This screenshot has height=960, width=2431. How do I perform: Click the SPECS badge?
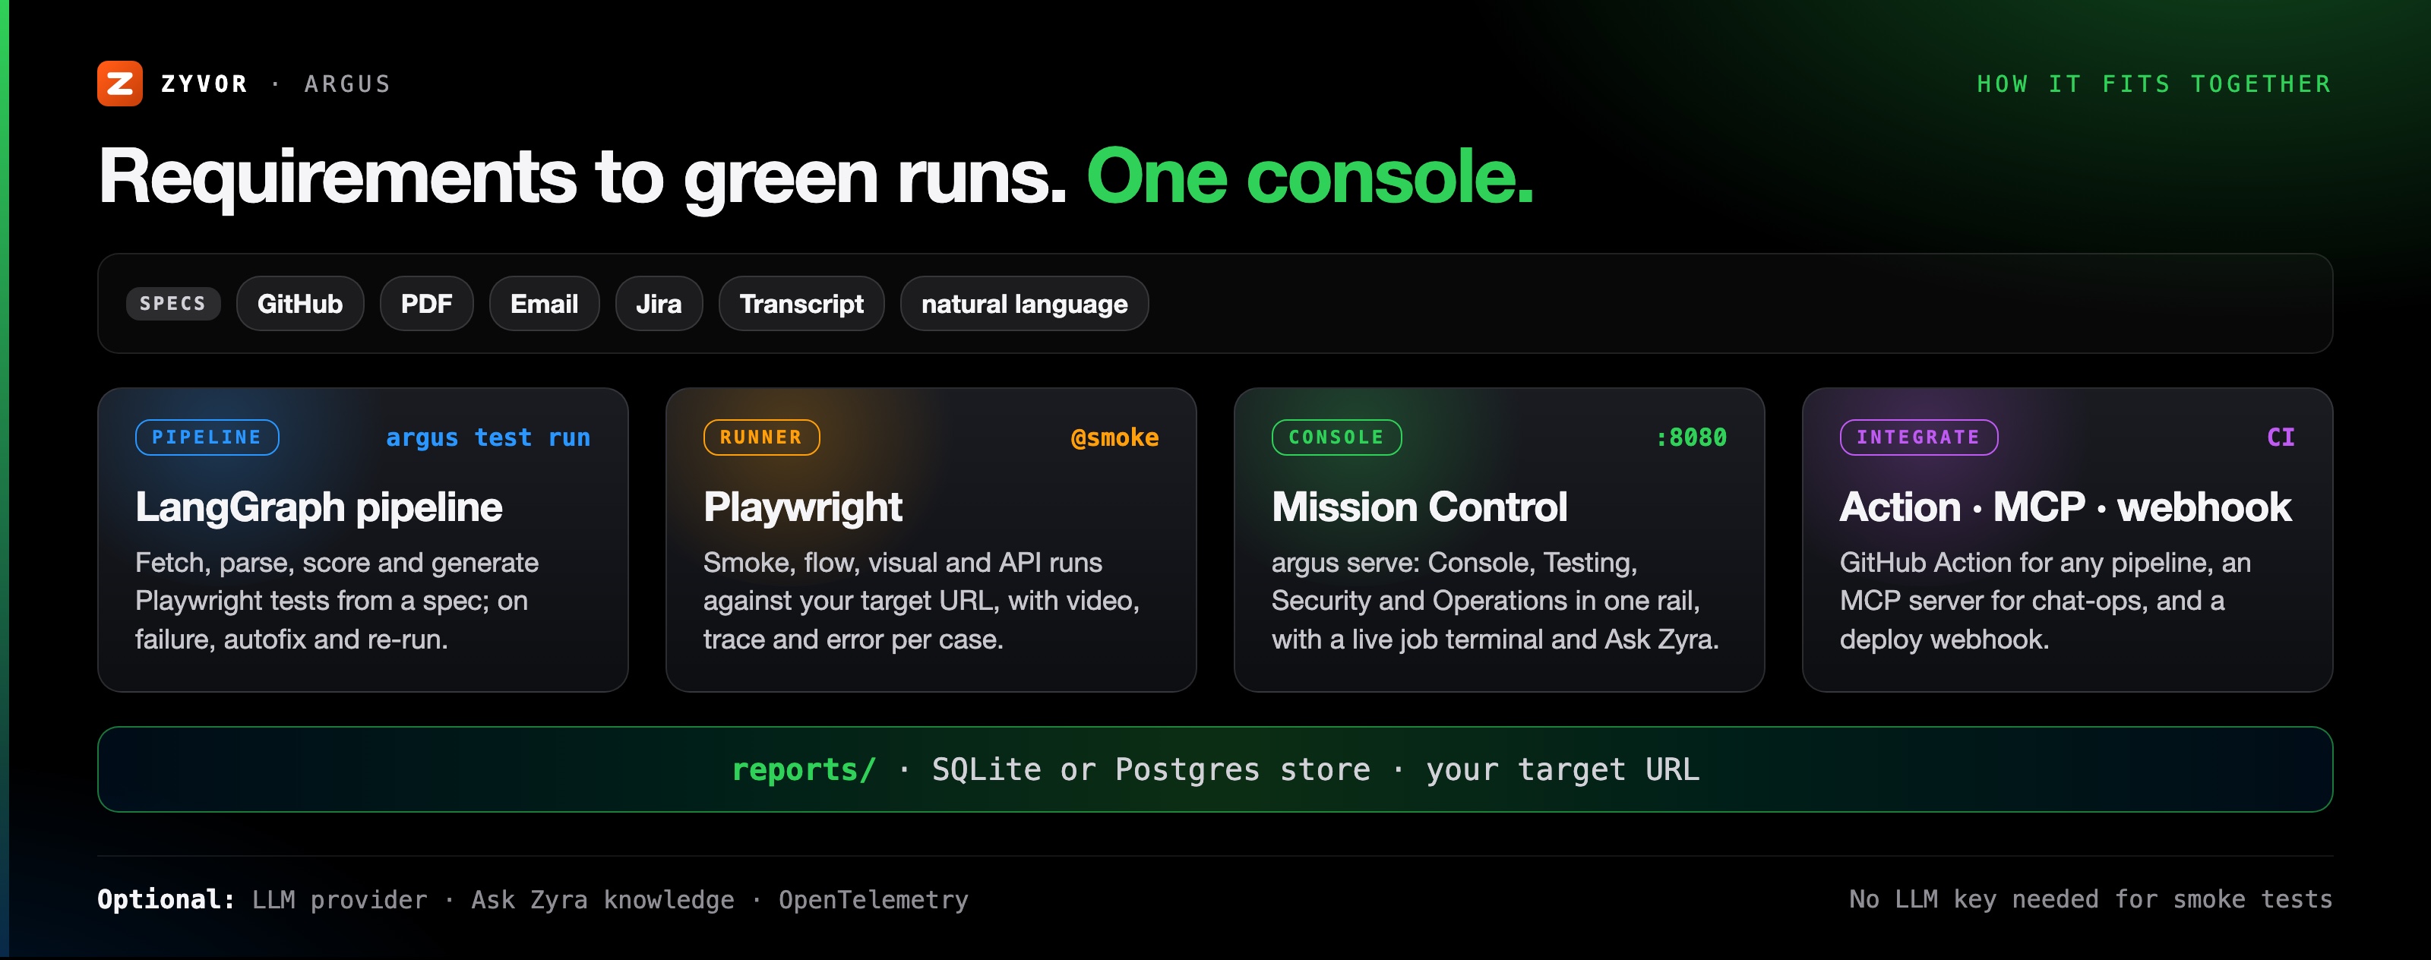(172, 304)
